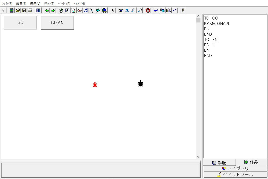Insert a text box with the A icon
This screenshot has width=268, height=179.
[67, 10]
